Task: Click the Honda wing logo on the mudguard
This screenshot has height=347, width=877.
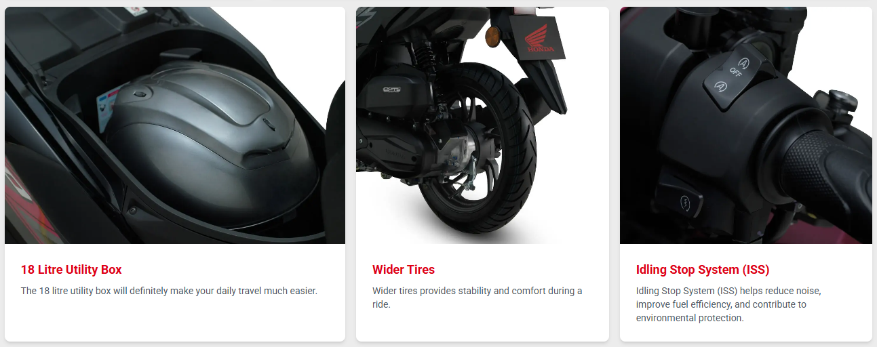Action: pos(541,39)
